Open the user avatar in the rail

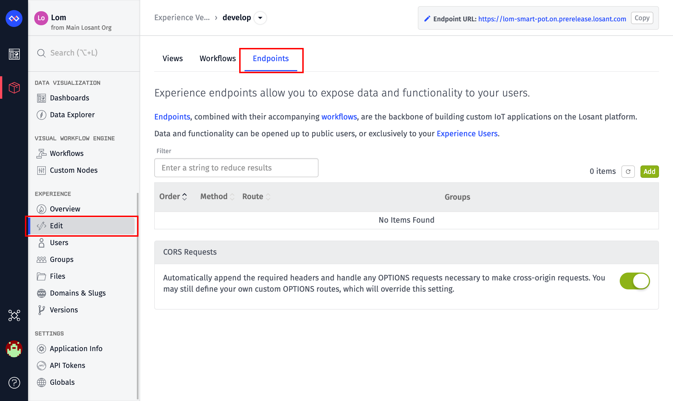[14, 349]
